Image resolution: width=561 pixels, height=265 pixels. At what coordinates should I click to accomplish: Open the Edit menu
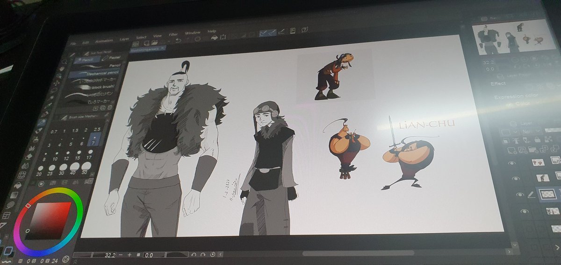pyautogui.click(x=86, y=42)
